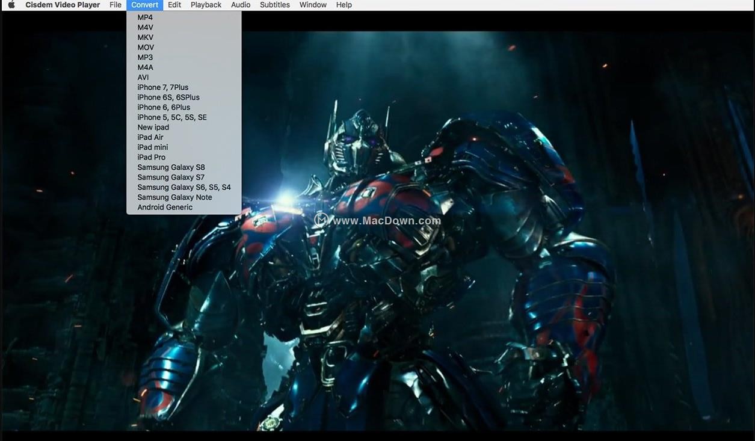Select the iPhone 5, 5C, 5S, SE preset
Image resolution: width=755 pixels, height=441 pixels.
pos(171,117)
